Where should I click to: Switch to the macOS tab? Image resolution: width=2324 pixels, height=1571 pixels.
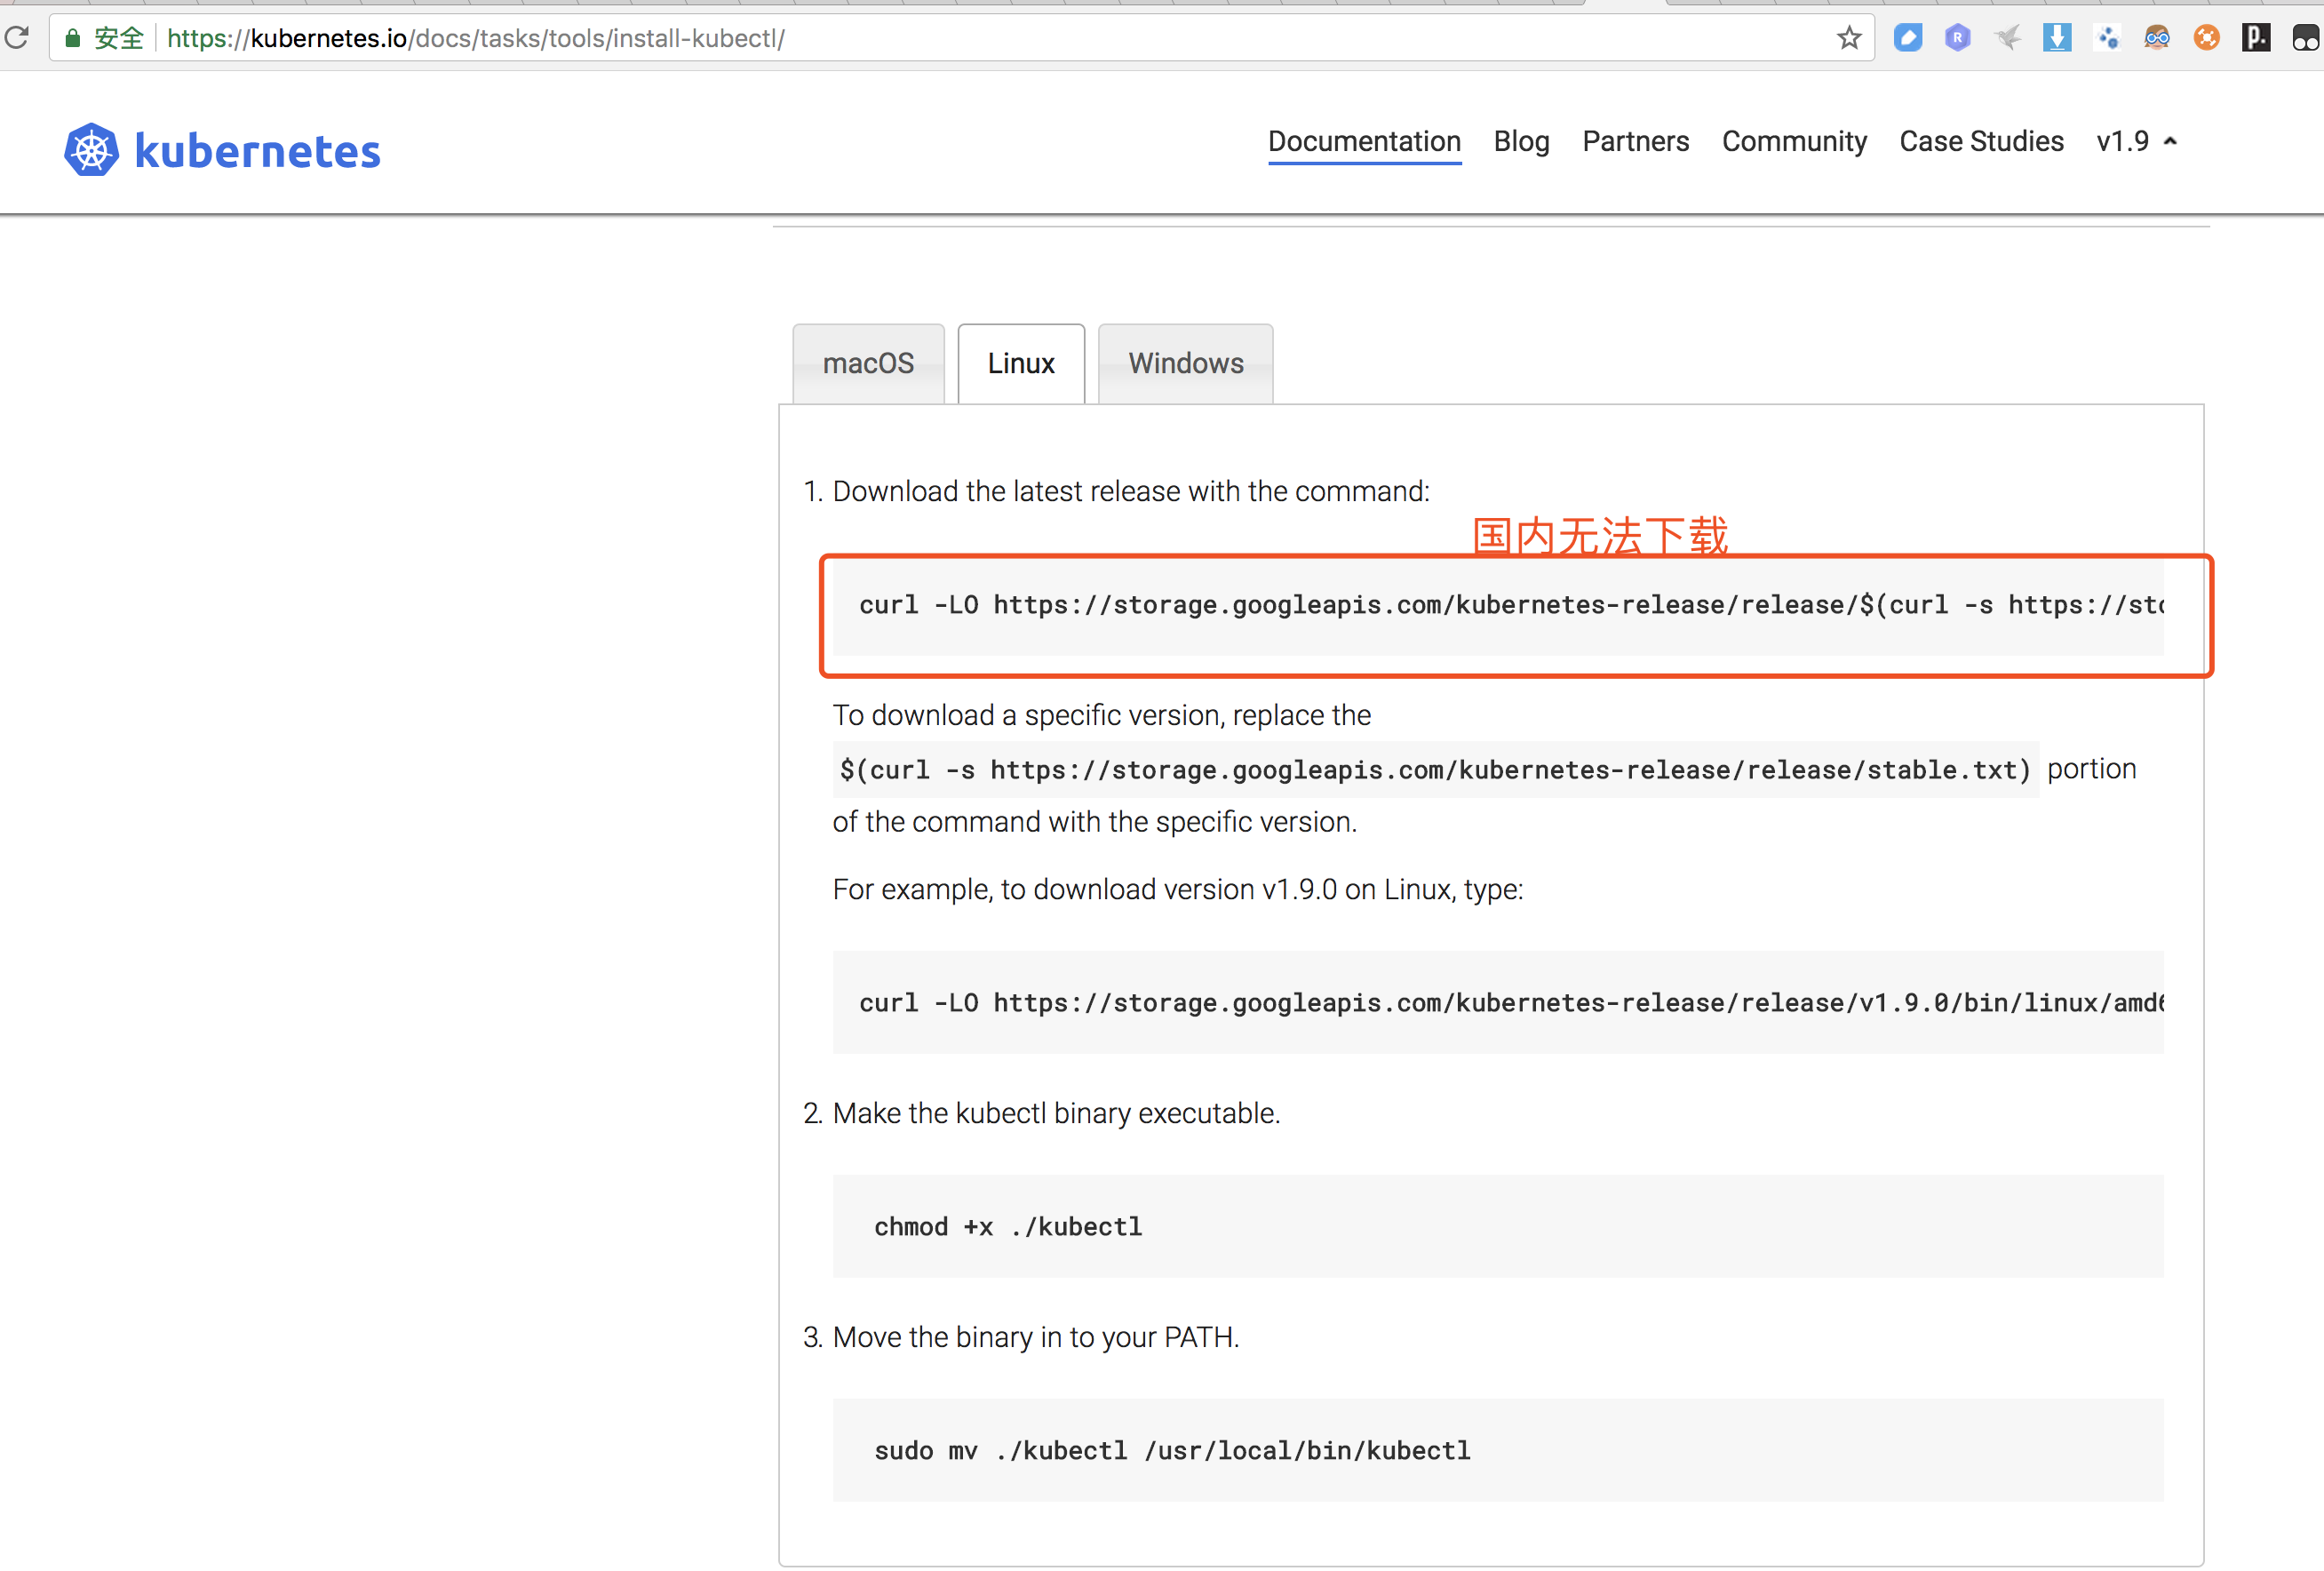[x=868, y=363]
